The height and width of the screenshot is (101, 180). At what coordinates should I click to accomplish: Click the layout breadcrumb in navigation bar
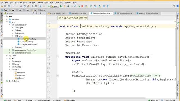click(x=42, y=10)
